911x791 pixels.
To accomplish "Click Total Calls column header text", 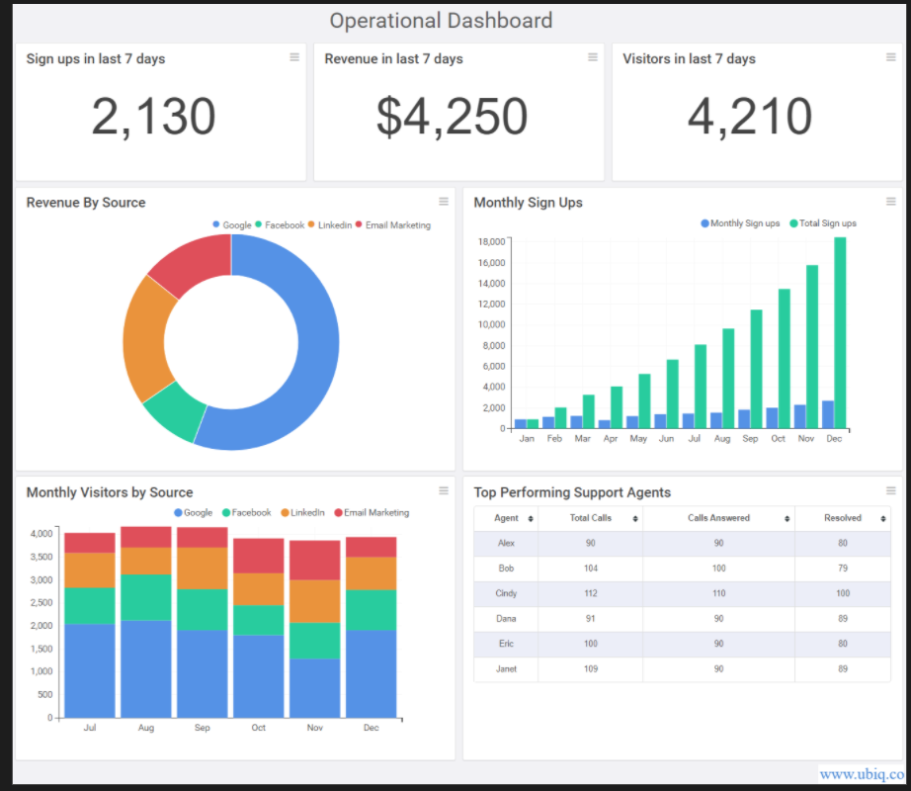I will pos(590,518).
